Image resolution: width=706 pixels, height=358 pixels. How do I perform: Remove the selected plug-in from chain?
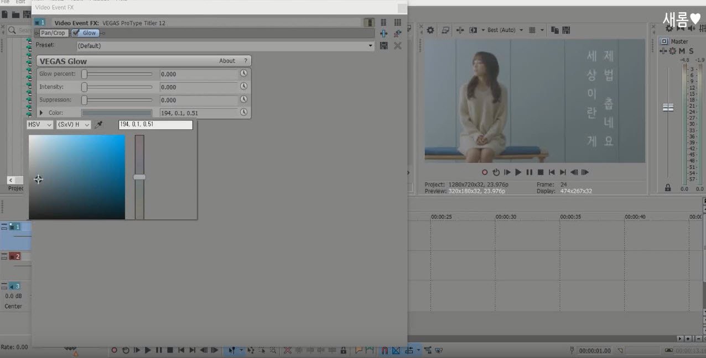point(397,34)
